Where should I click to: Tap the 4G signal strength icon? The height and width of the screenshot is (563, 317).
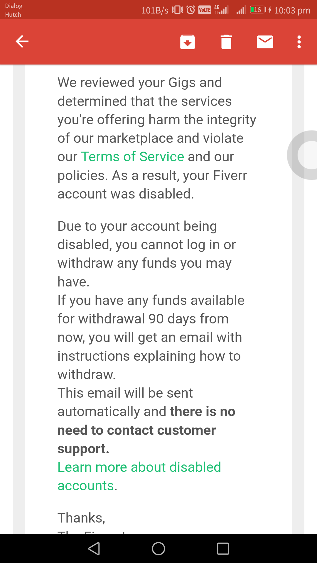[221, 10]
